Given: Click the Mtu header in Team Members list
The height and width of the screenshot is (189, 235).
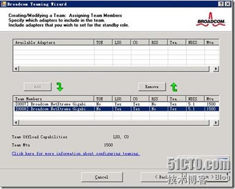Looking at the screenshot, I should pos(211,99).
